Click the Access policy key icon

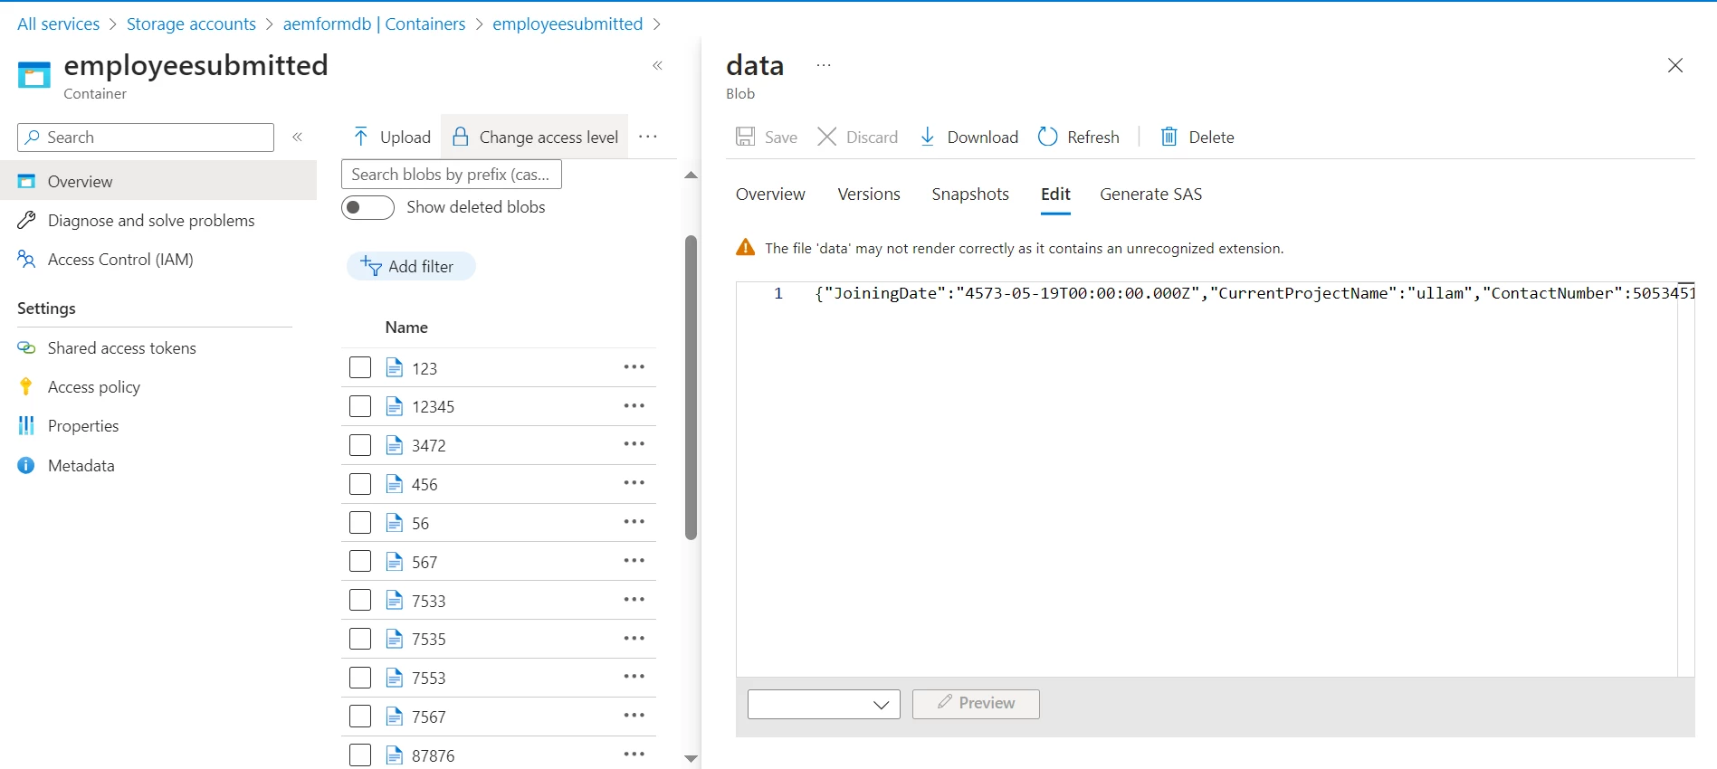pyautogui.click(x=26, y=387)
